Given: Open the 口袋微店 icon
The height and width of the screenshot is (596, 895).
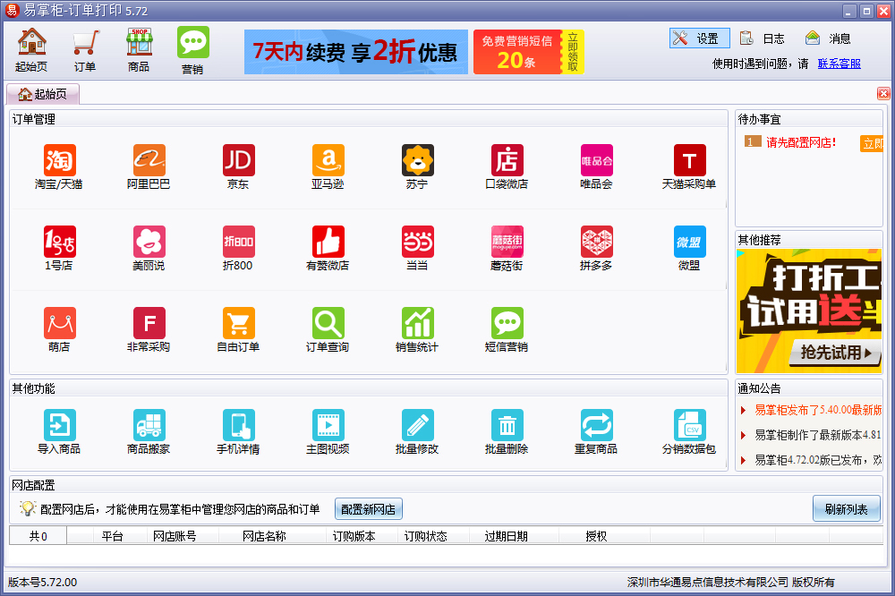Looking at the screenshot, I should [507, 166].
